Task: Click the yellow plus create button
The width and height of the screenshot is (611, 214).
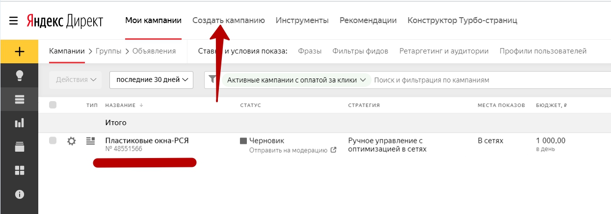Action: click(19, 52)
